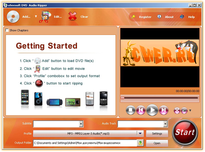Viewport: 205px width, 152px height.
Task: Open the Audio Track dropdown list
Action: coord(165,124)
